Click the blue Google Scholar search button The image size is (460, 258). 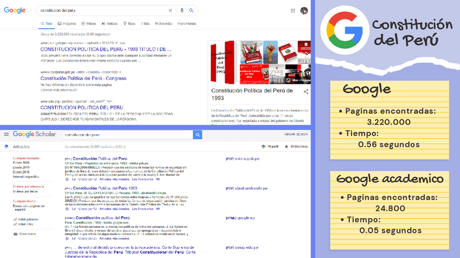coord(197,135)
